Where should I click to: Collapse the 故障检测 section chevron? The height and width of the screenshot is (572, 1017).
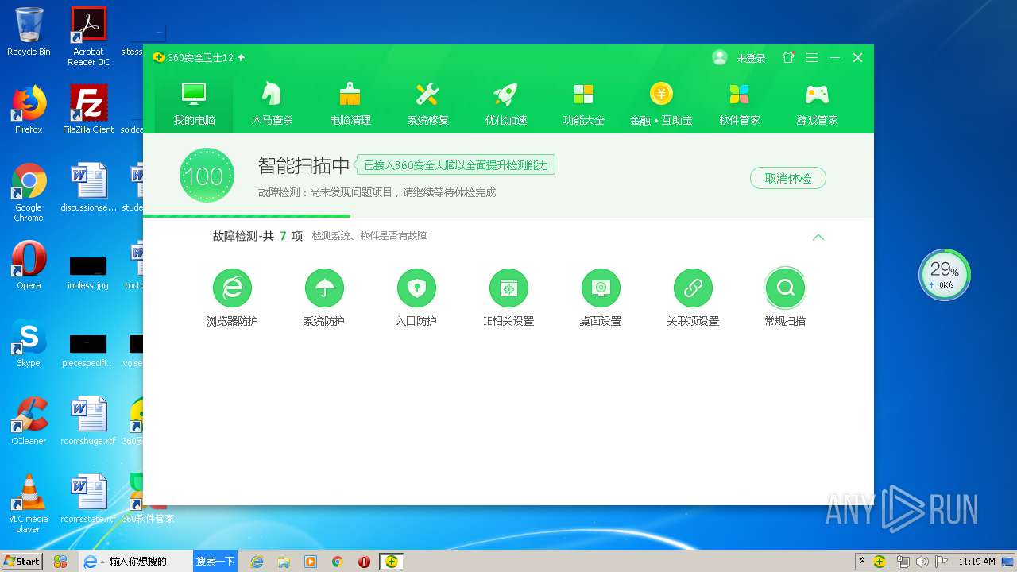[818, 237]
